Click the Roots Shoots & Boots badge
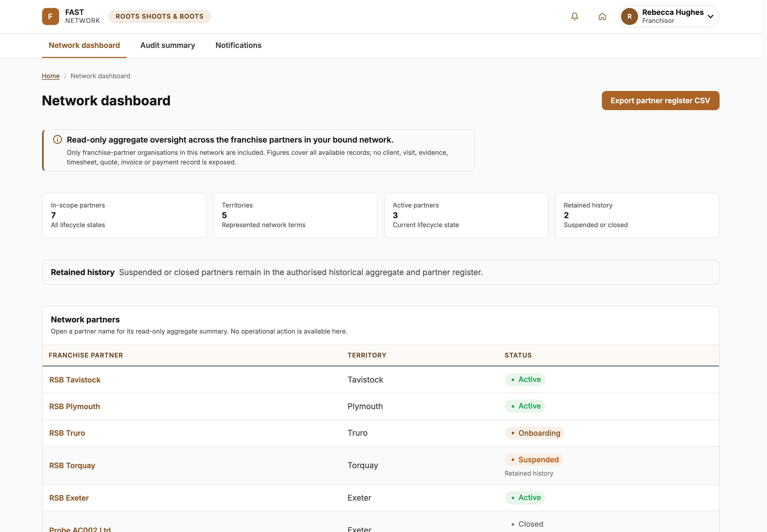Viewport: 767px width, 532px height. [160, 16]
